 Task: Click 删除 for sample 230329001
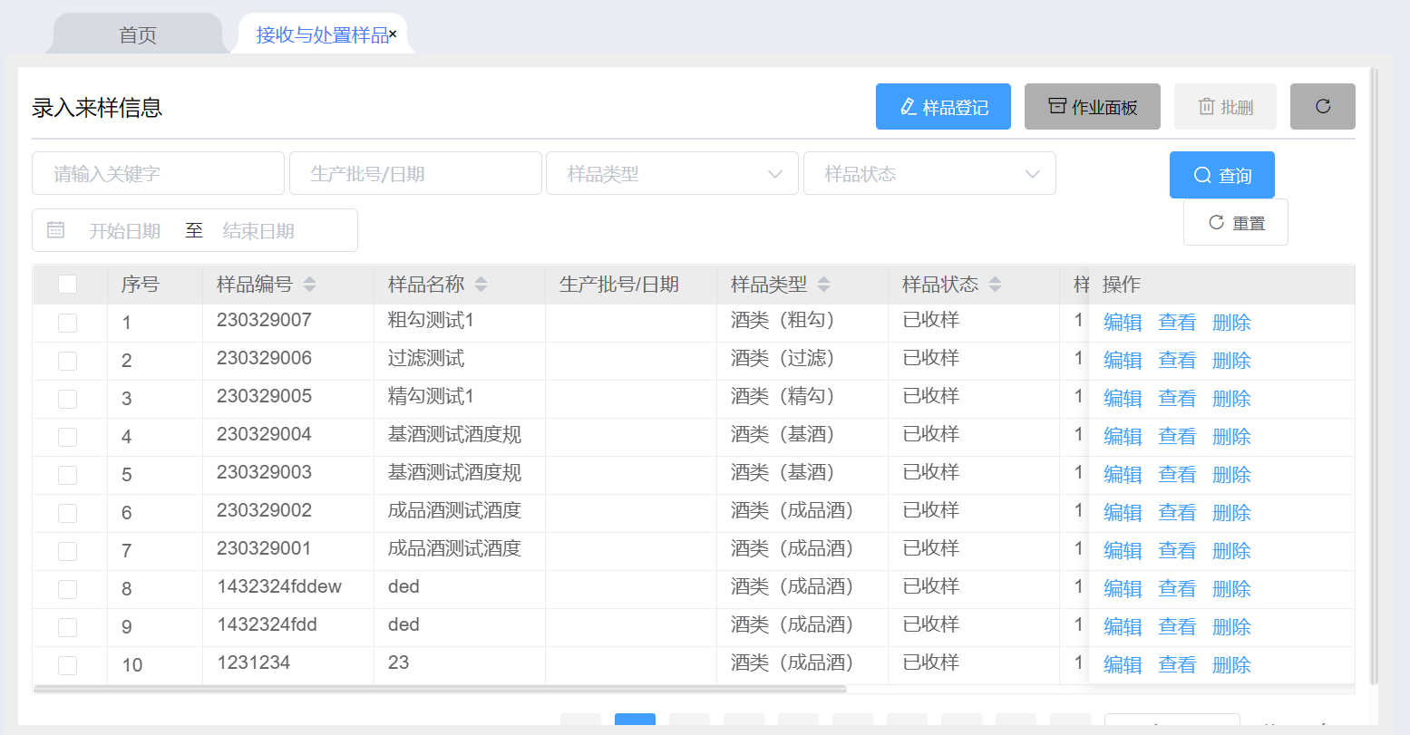[1231, 551]
